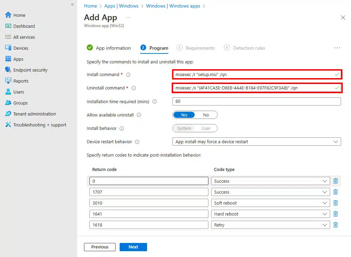This screenshot has height=257, width=351.
Task: Delete the return code 3010 row
Action: tap(336, 203)
